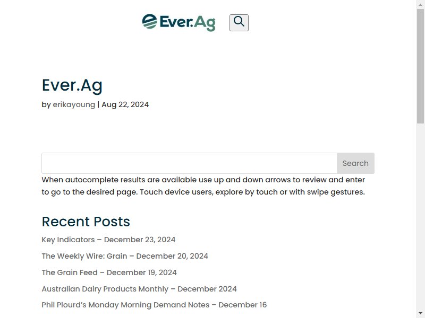Click the scrollbar track below the thumb
425x318 pixels.
420,216
